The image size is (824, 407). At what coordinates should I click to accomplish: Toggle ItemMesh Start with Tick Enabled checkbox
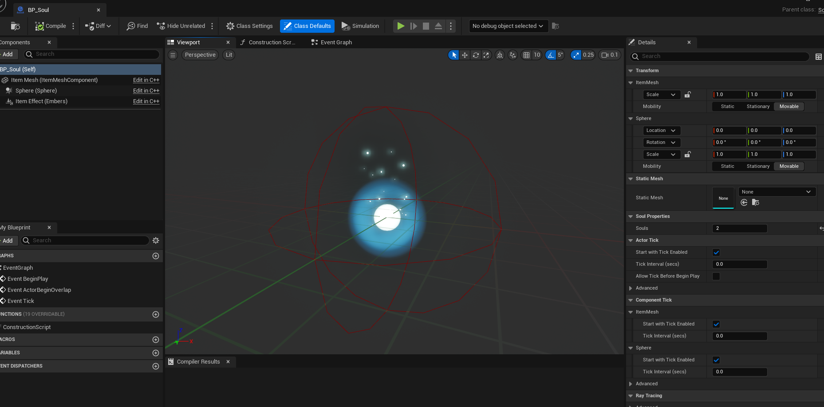(716, 324)
